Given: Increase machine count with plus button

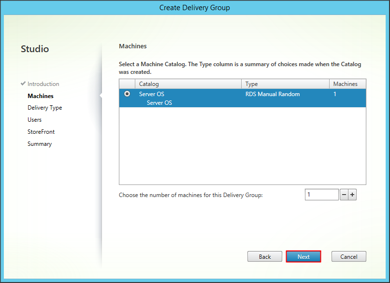Looking at the screenshot, I should point(352,195).
